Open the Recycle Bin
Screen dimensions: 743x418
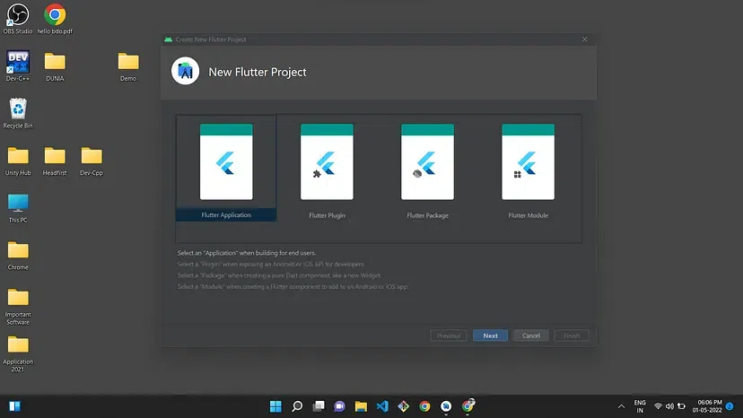(x=18, y=113)
